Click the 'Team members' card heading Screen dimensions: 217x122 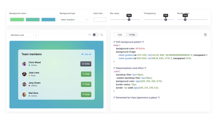pyautogui.click(x=31, y=54)
